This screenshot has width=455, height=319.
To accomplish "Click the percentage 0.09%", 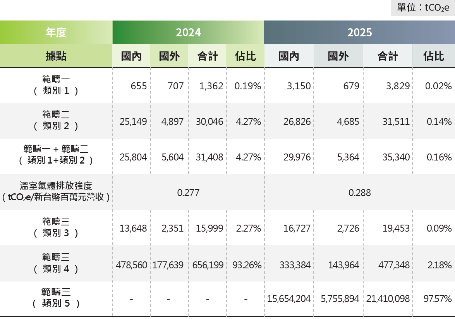I will pyautogui.click(x=439, y=229).
